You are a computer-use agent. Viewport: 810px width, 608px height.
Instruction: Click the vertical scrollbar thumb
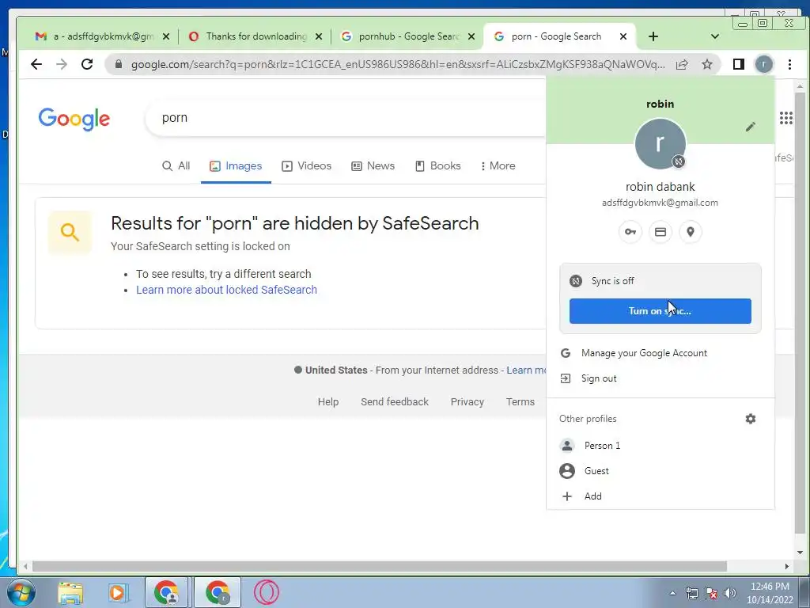click(800, 313)
